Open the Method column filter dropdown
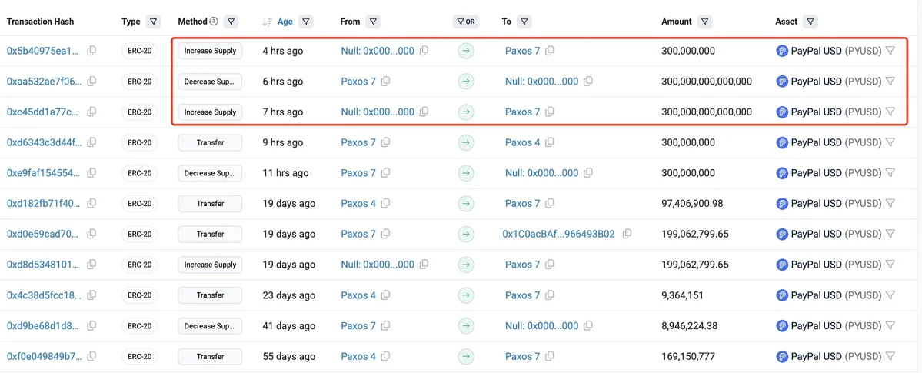Viewport: 922px width, 373px height. (x=231, y=22)
